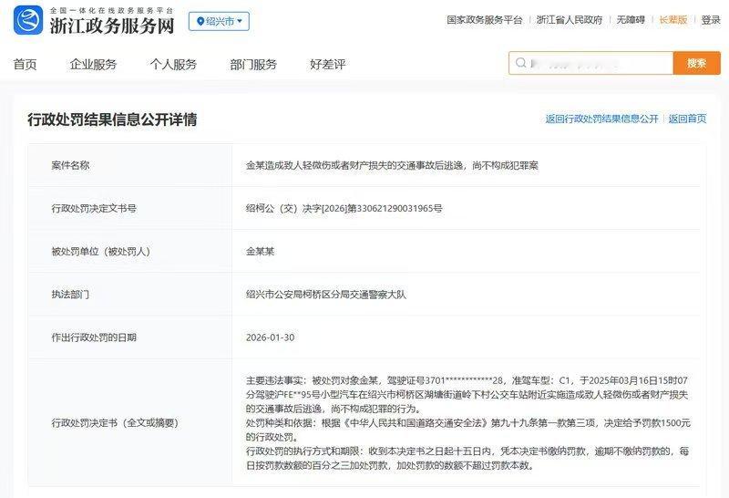Click the 案件名称 label cell
This screenshot has height=498, width=729.
pos(129,165)
